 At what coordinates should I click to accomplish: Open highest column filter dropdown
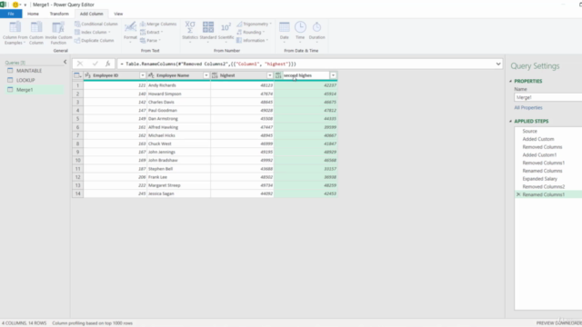270,75
